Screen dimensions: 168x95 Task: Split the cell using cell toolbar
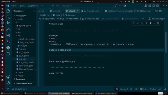tap(142, 23)
